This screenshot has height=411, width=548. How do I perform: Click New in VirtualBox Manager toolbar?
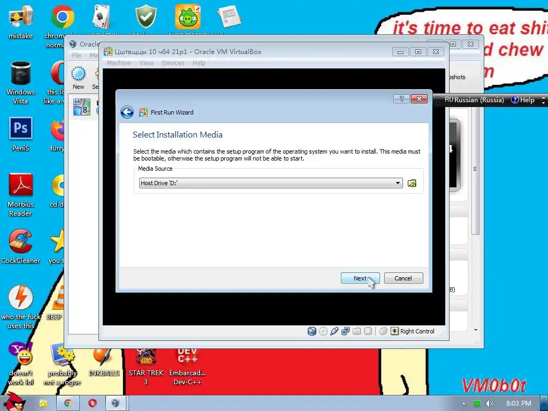tap(78, 78)
